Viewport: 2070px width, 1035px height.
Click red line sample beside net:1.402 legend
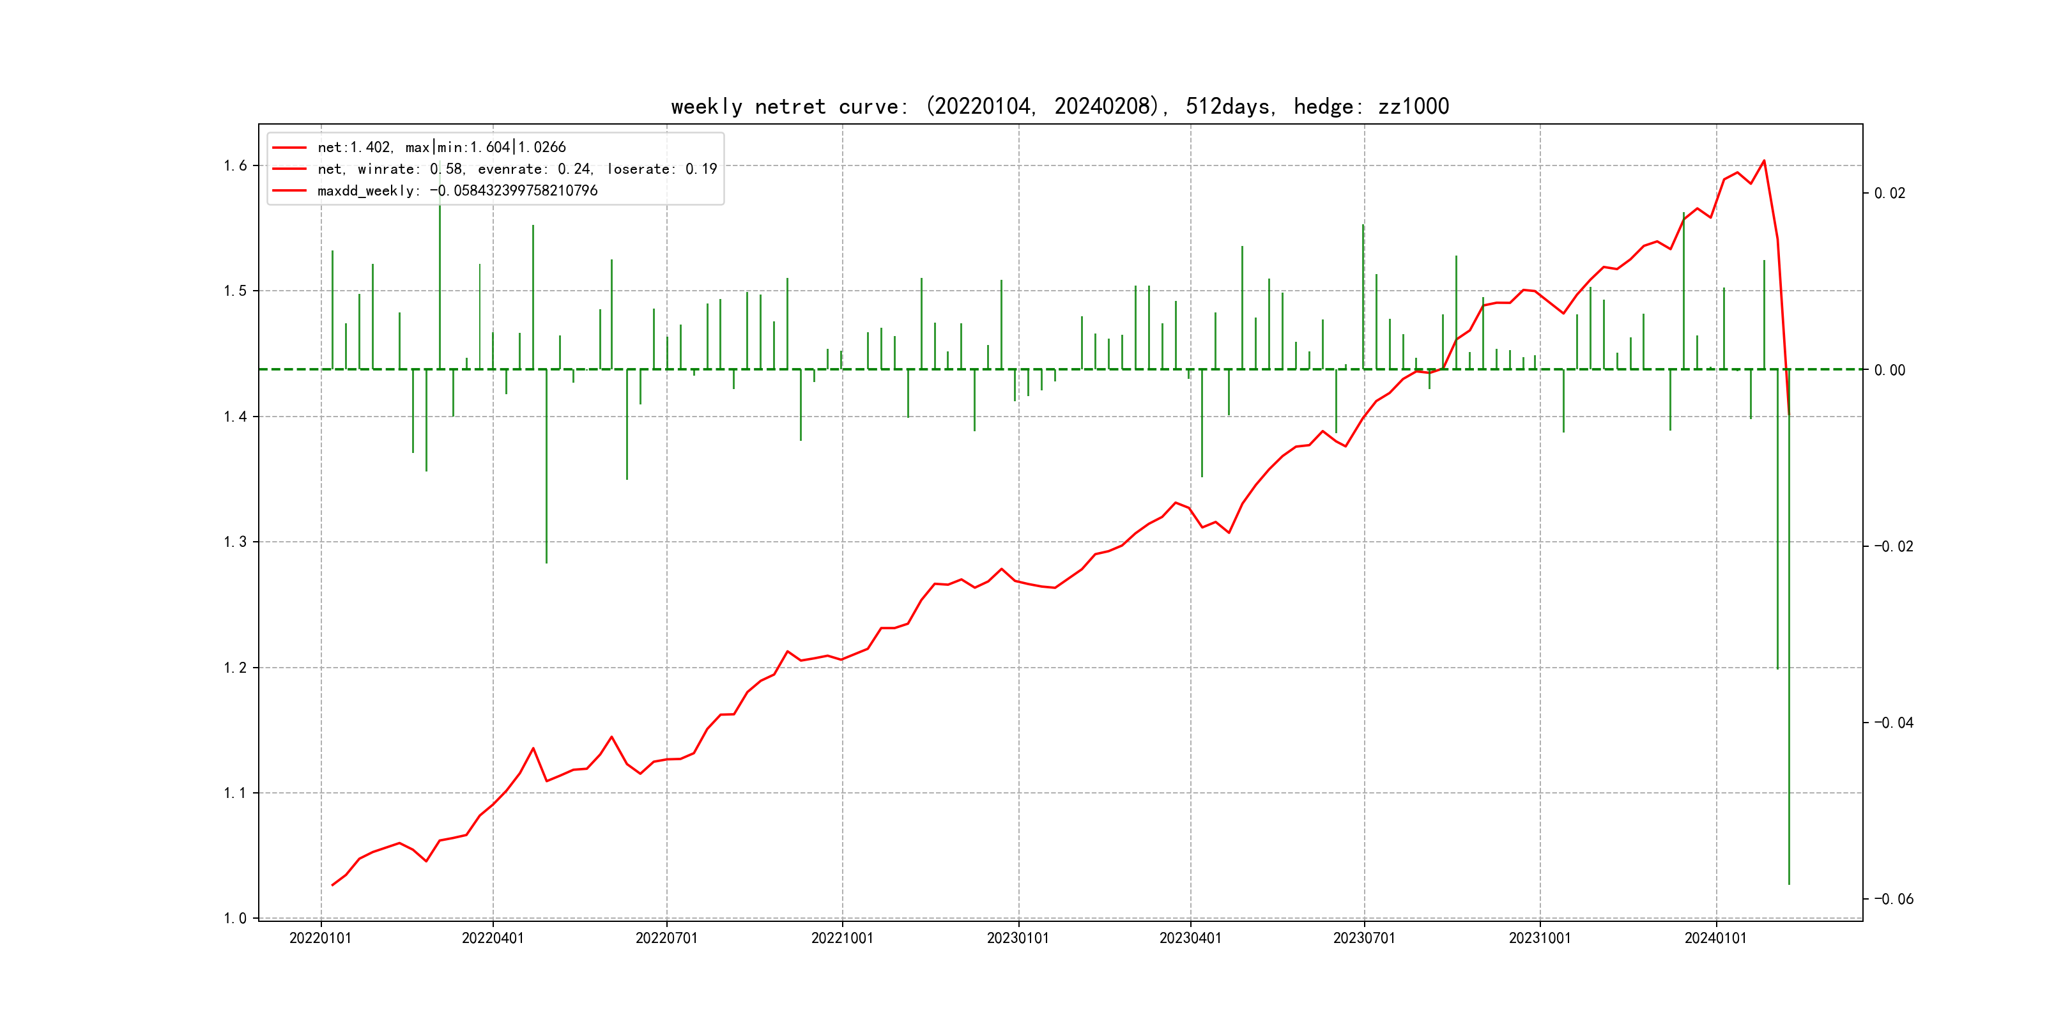point(289,147)
